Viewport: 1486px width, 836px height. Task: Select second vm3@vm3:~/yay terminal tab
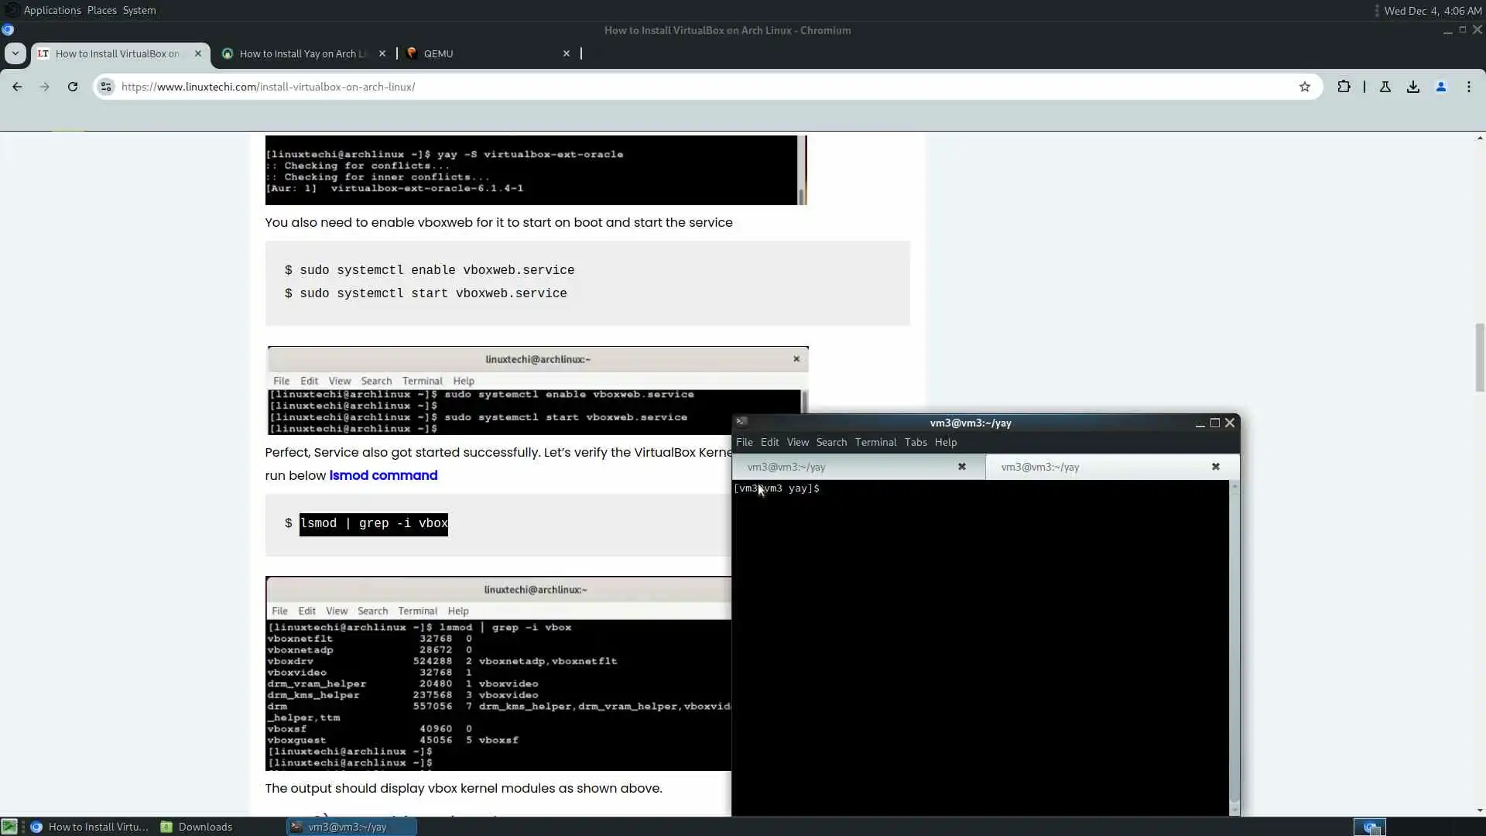pyautogui.click(x=1039, y=467)
